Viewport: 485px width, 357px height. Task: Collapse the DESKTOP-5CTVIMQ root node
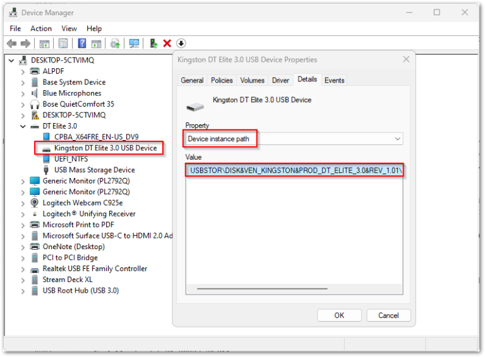pos(11,61)
